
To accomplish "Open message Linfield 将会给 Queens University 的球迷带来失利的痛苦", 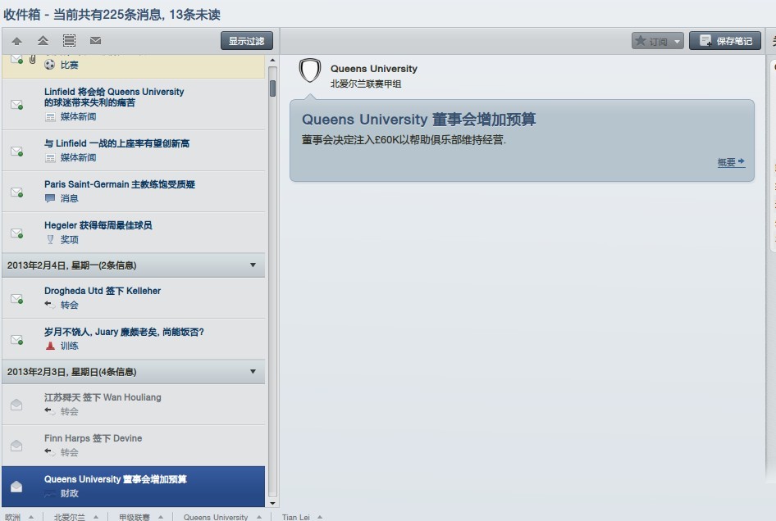I will 134,104.
